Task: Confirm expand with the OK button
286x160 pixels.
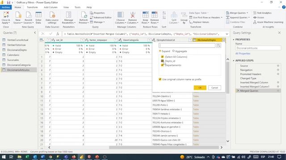Action: coord(200,88)
